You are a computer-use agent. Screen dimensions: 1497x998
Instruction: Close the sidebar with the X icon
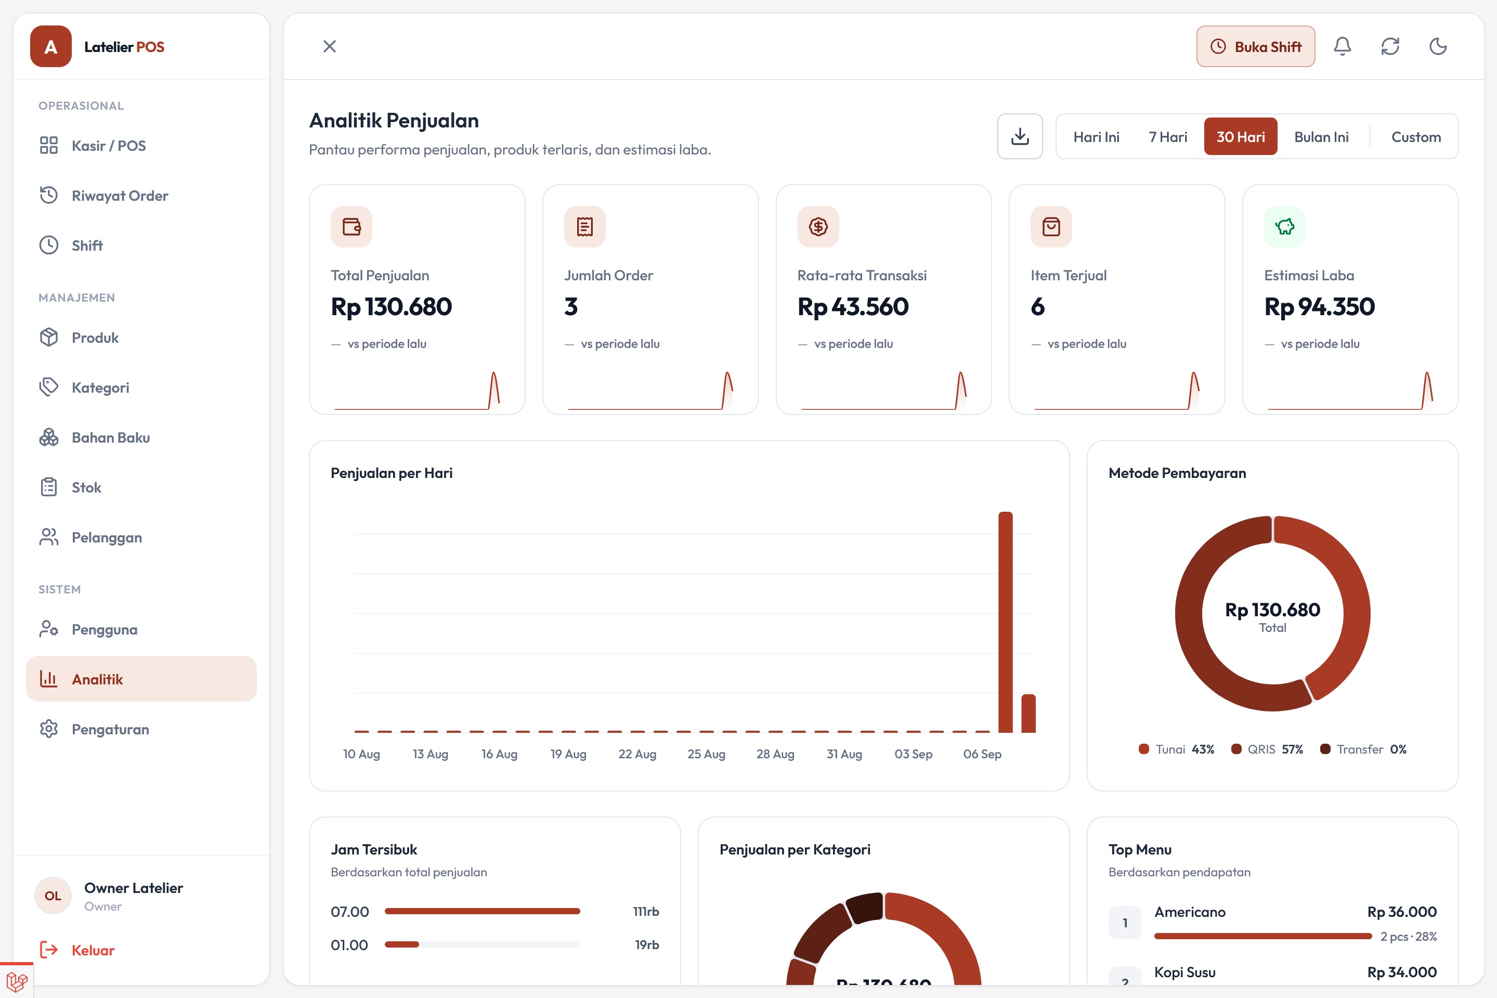click(330, 46)
